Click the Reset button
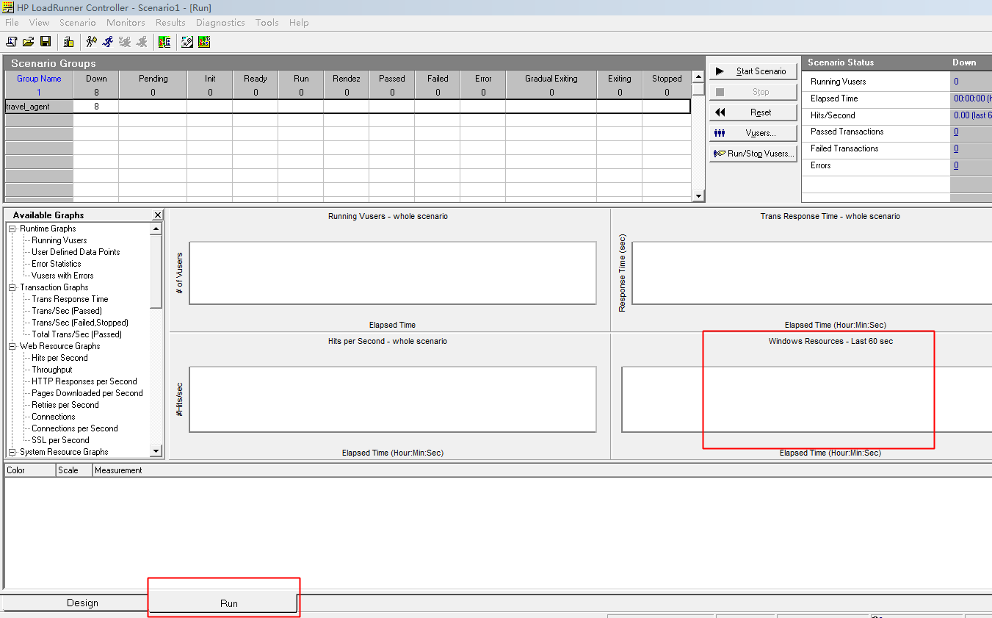The image size is (992, 618). pos(753,112)
